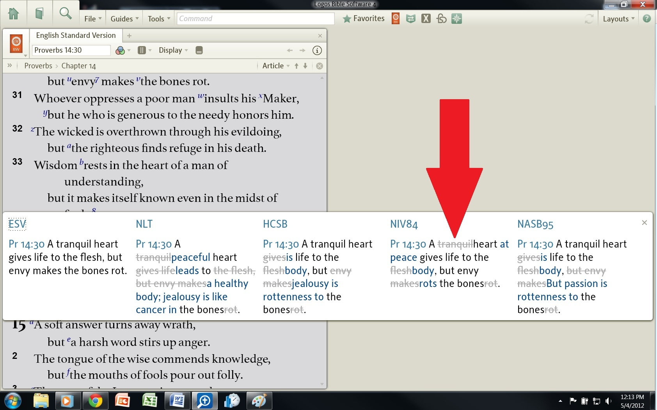Screen dimensions: 657x410
Task: Click the scroll down arrow in ESV panel
Action: (x=322, y=384)
